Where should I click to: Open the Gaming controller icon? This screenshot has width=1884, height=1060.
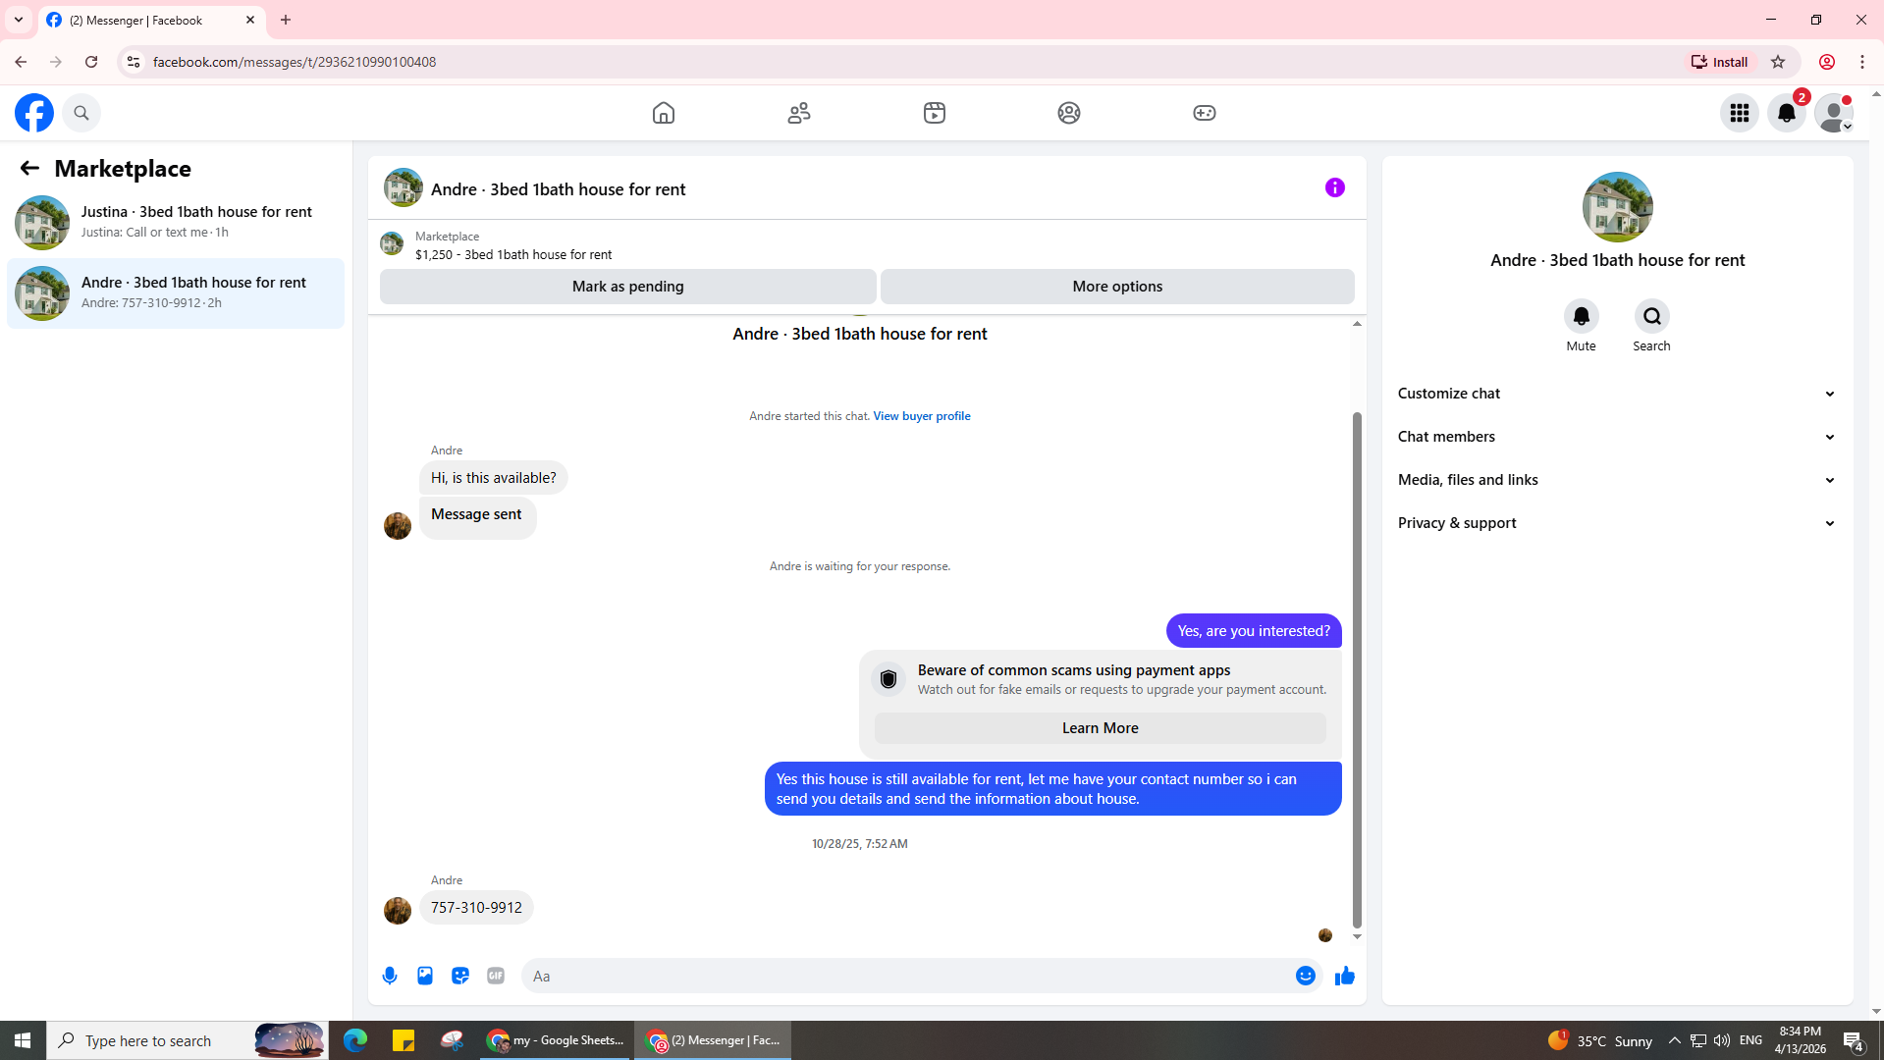coord(1205,113)
